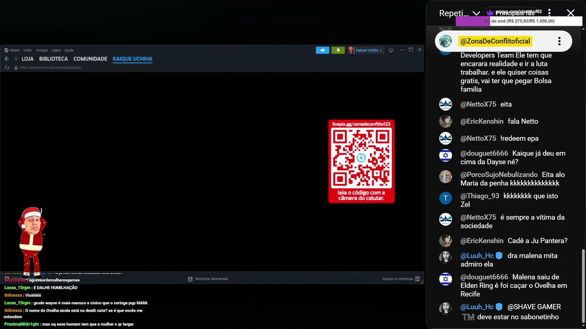Open the Steam menu
This screenshot has height=329, width=586.
[x=15, y=50]
